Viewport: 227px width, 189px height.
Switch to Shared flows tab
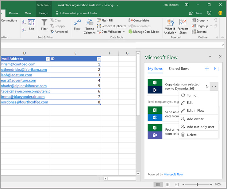(179, 69)
